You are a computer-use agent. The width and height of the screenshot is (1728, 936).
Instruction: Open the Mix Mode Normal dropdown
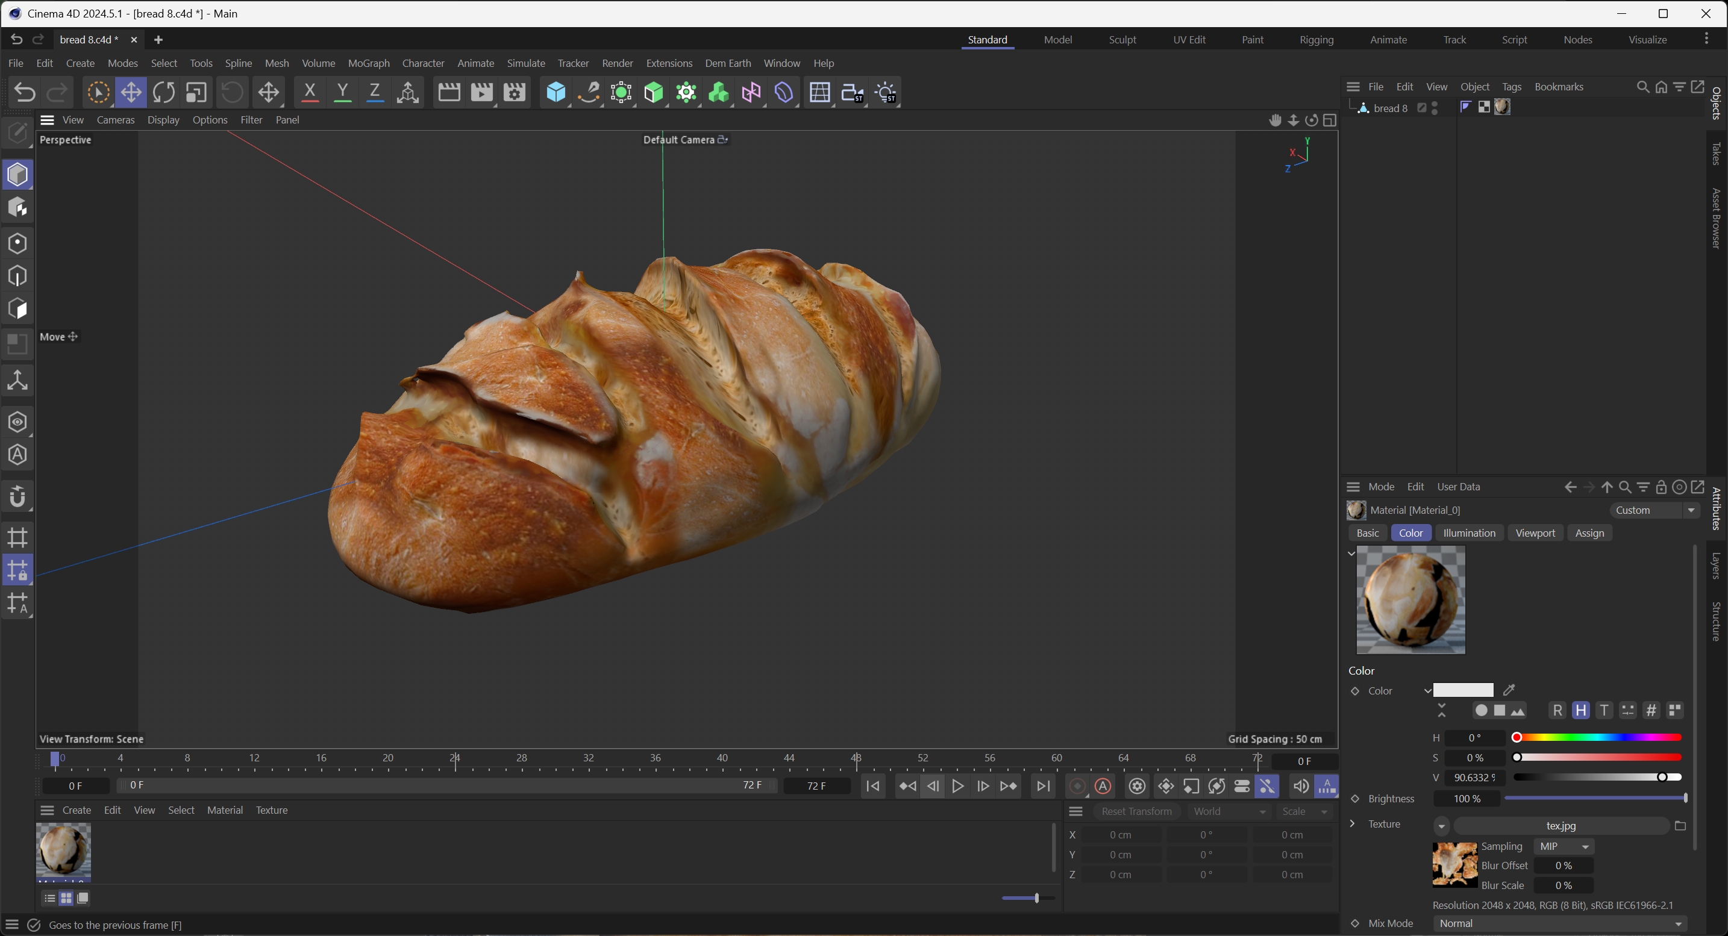1561,923
